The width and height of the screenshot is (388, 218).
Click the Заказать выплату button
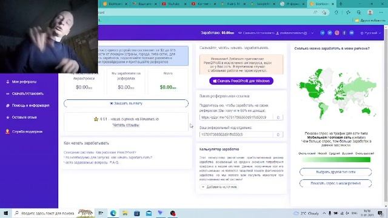(x=126, y=104)
